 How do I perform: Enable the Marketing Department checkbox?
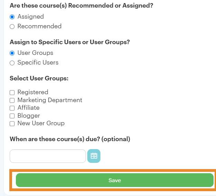tap(12, 100)
